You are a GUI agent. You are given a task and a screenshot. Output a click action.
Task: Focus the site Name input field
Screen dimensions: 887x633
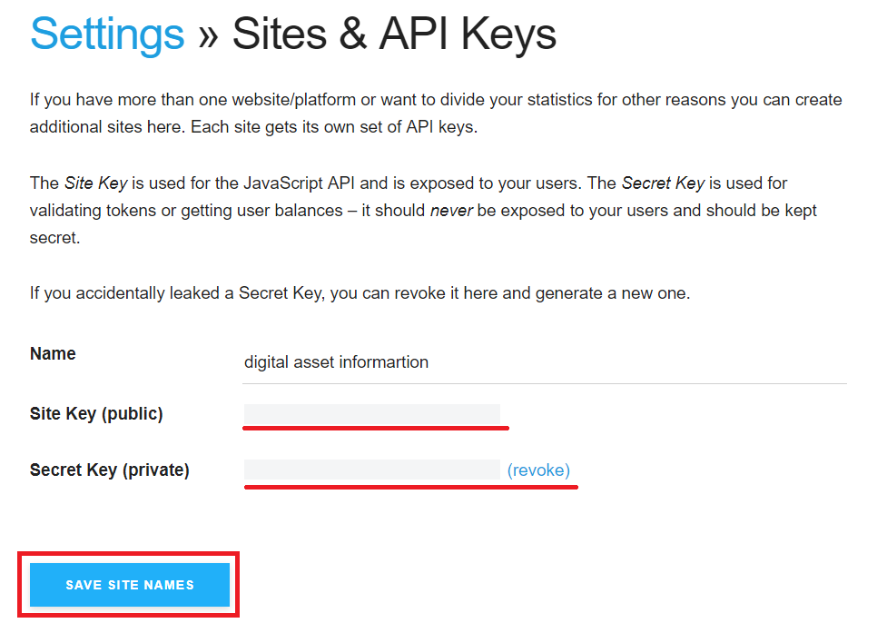539,362
